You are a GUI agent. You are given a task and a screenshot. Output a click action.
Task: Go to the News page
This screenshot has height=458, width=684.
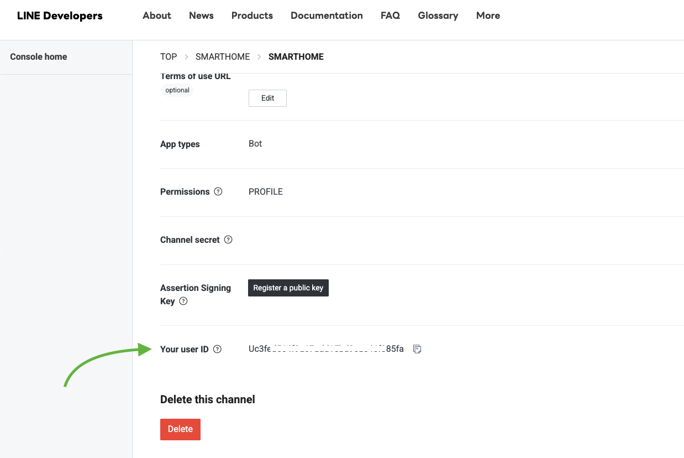coord(201,15)
